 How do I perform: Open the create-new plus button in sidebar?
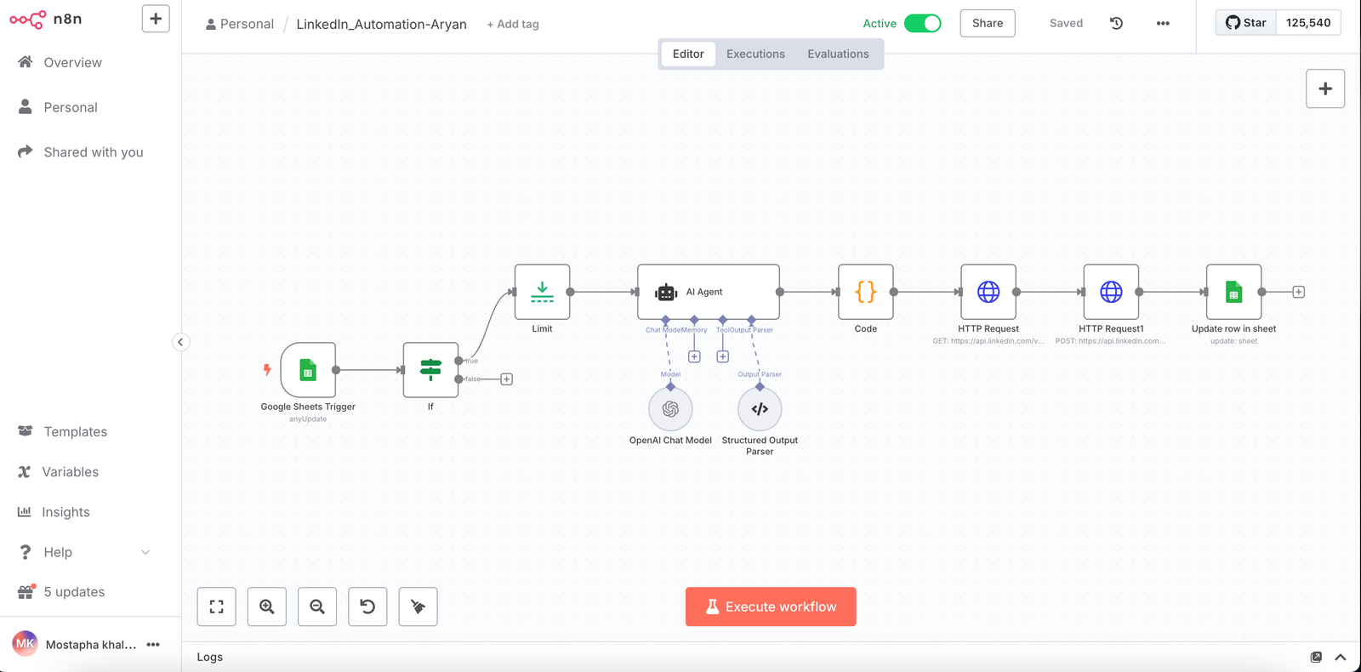click(156, 19)
